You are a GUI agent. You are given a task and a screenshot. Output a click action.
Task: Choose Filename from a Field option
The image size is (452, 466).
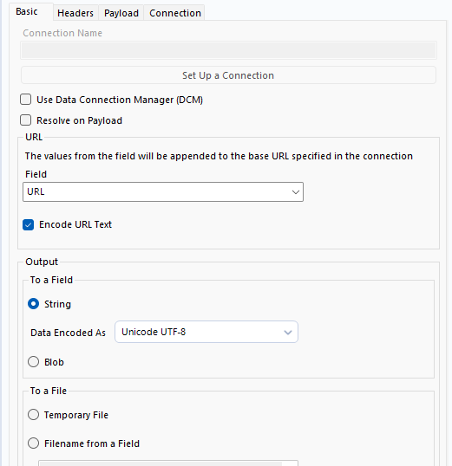[x=33, y=443]
